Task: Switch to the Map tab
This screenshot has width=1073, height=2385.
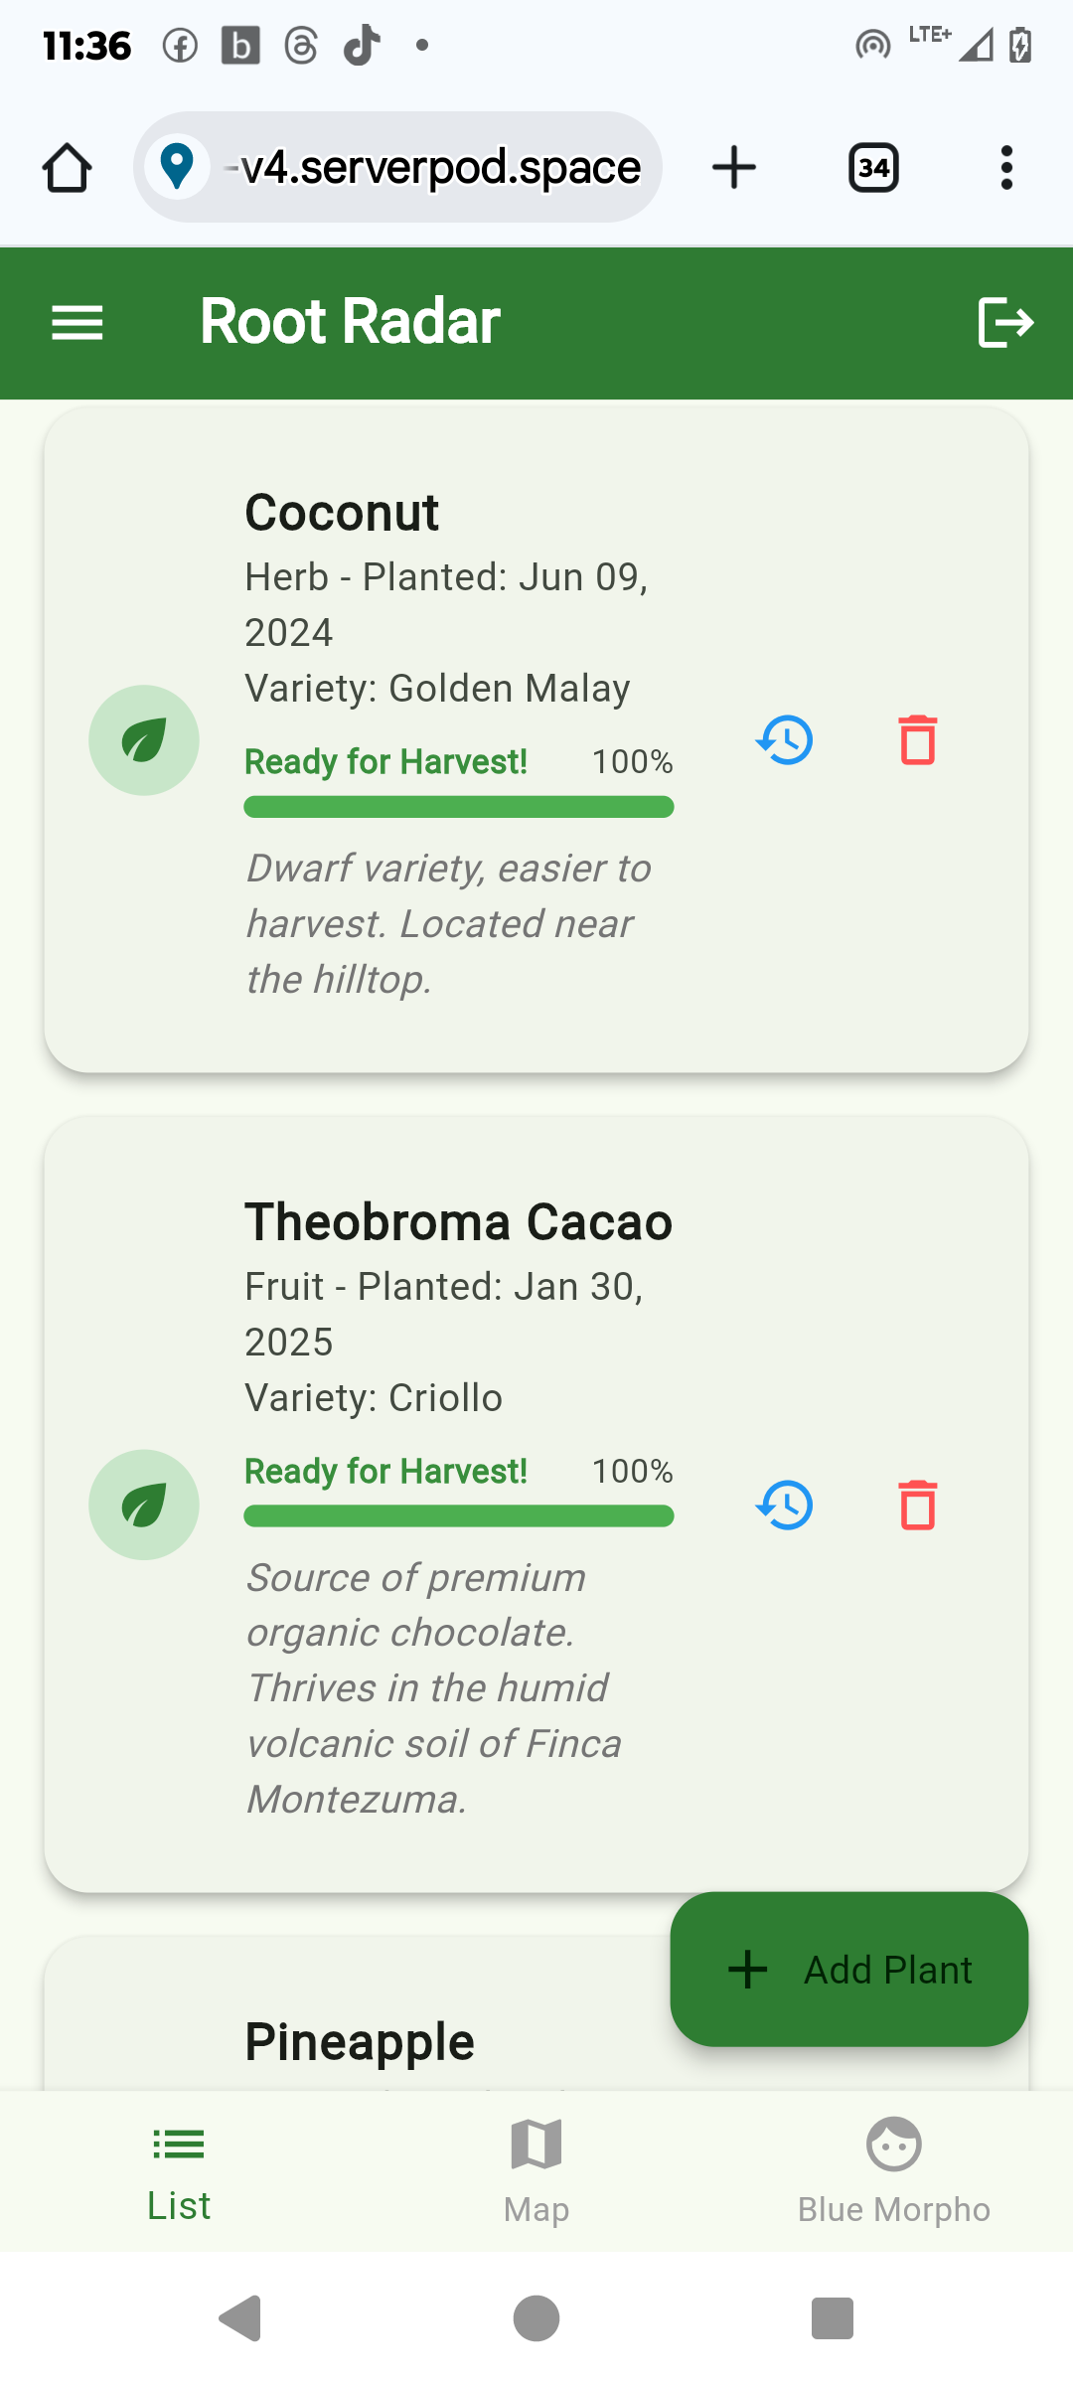Action: 536,2171
